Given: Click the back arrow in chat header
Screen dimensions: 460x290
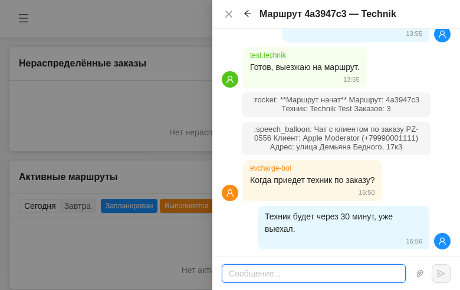Looking at the screenshot, I should point(248,14).
